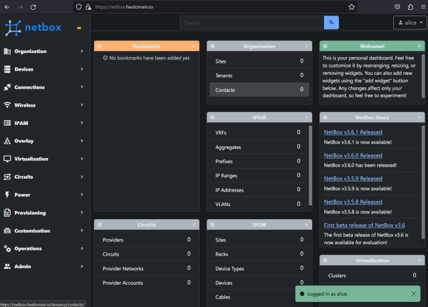
Task: Expand the Overlay sidebar menu
Action: [44, 141]
